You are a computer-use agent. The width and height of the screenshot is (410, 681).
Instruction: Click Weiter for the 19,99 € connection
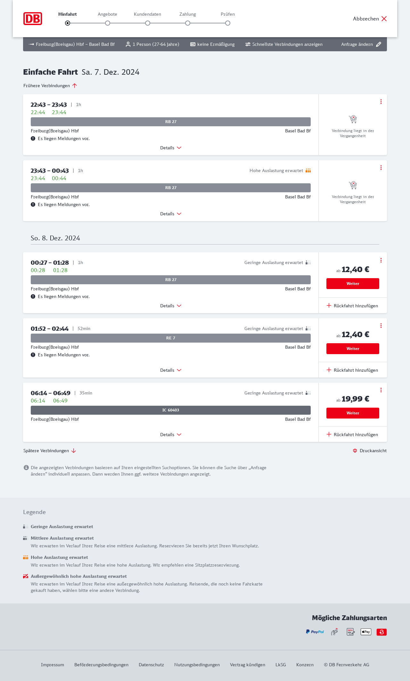click(353, 413)
